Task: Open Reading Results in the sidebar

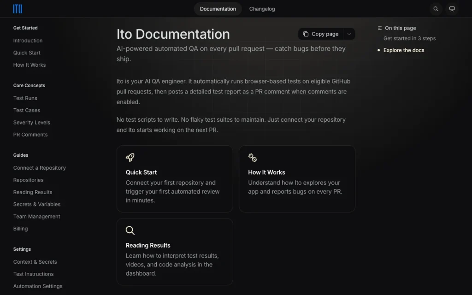Action: [33, 192]
